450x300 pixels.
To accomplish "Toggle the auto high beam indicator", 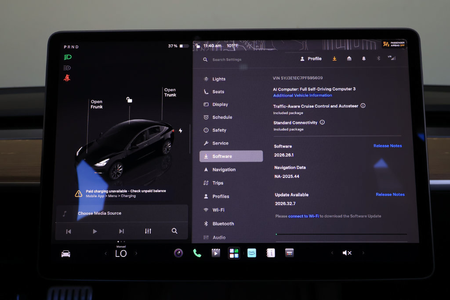I will pos(67,68).
